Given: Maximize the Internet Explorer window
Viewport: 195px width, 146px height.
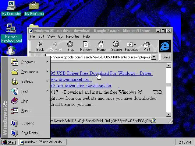Looking at the screenshot, I should [x=163, y=31].
